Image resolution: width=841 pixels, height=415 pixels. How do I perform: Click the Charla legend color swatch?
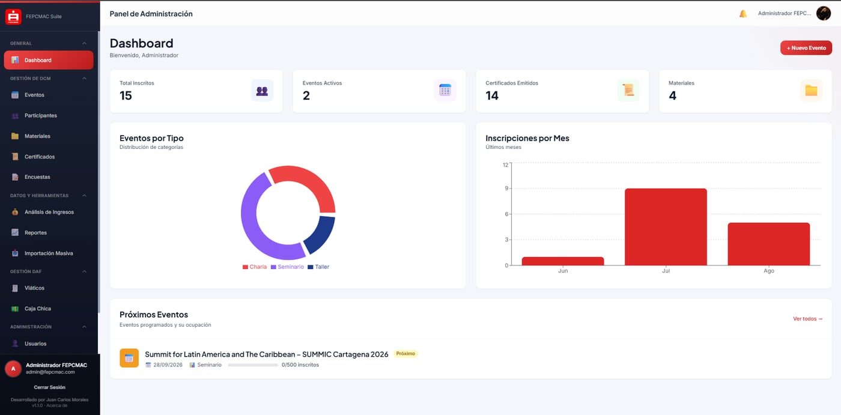coord(245,267)
